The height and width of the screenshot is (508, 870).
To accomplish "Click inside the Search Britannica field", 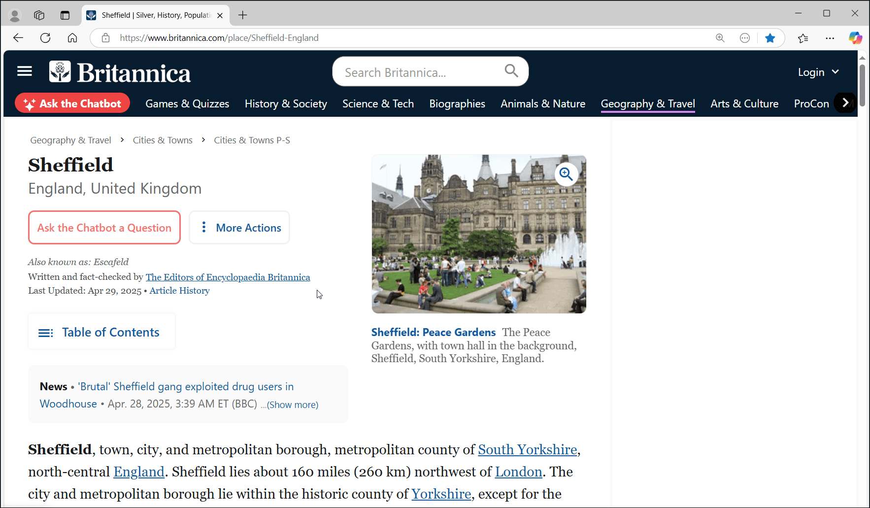I will pyautogui.click(x=419, y=71).
